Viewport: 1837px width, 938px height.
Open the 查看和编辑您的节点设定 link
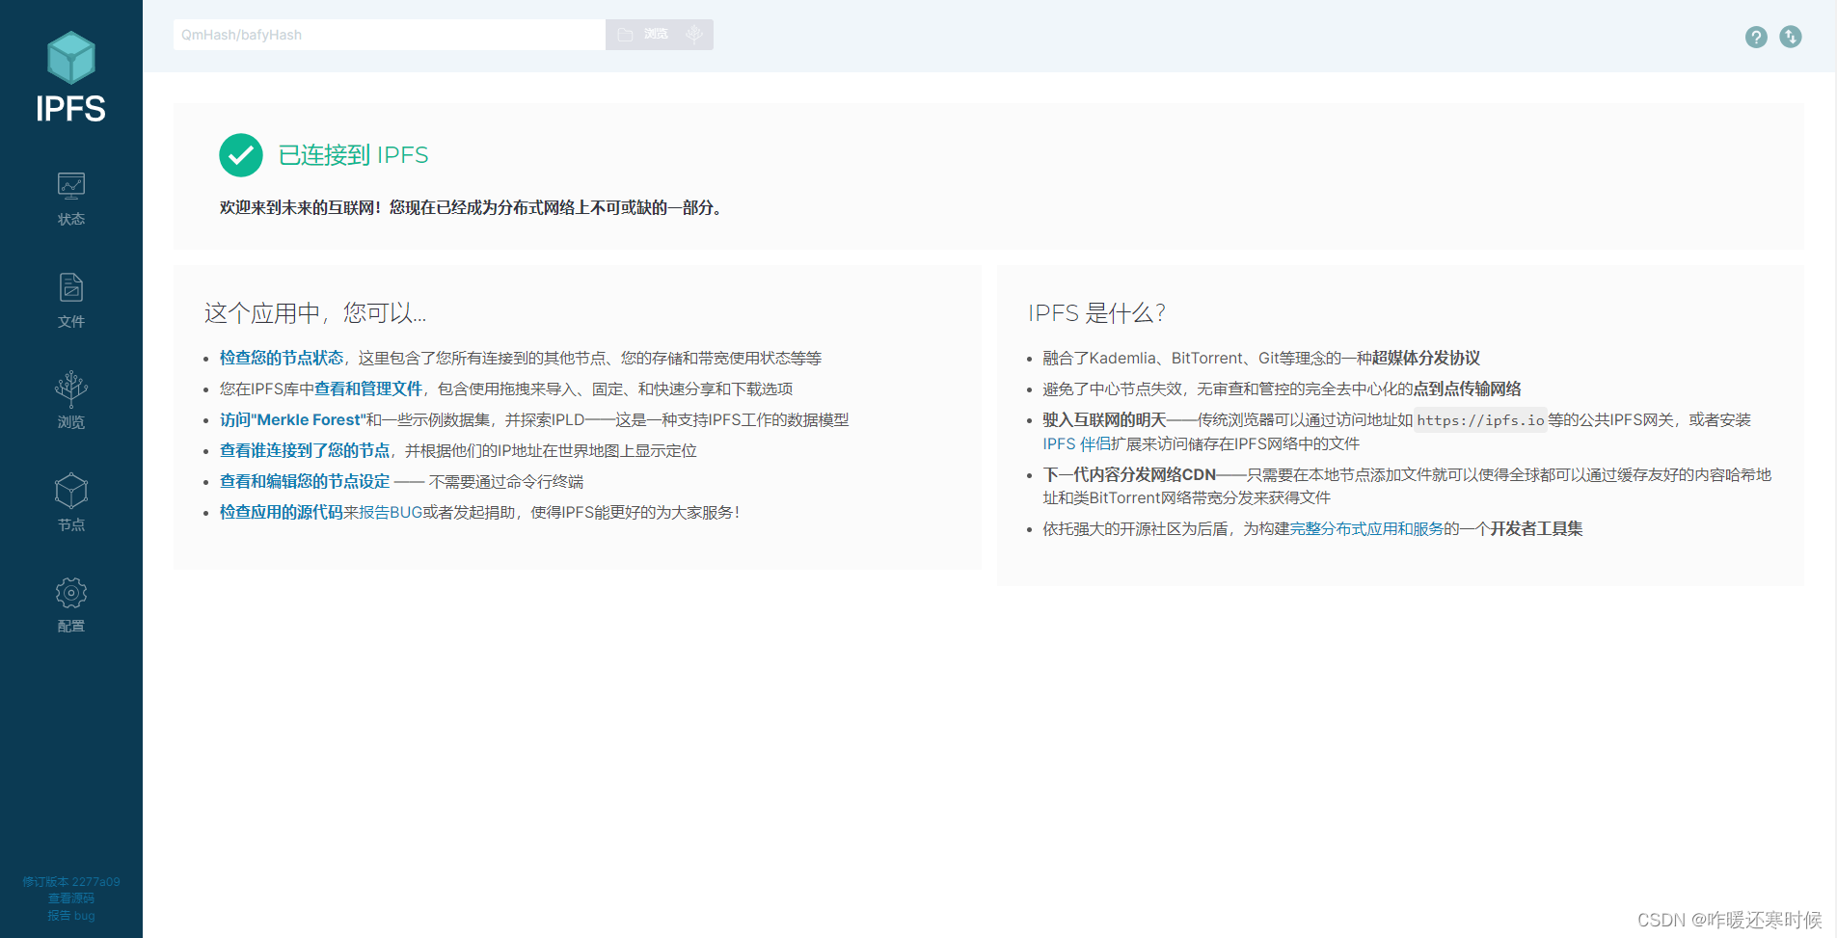[305, 481]
